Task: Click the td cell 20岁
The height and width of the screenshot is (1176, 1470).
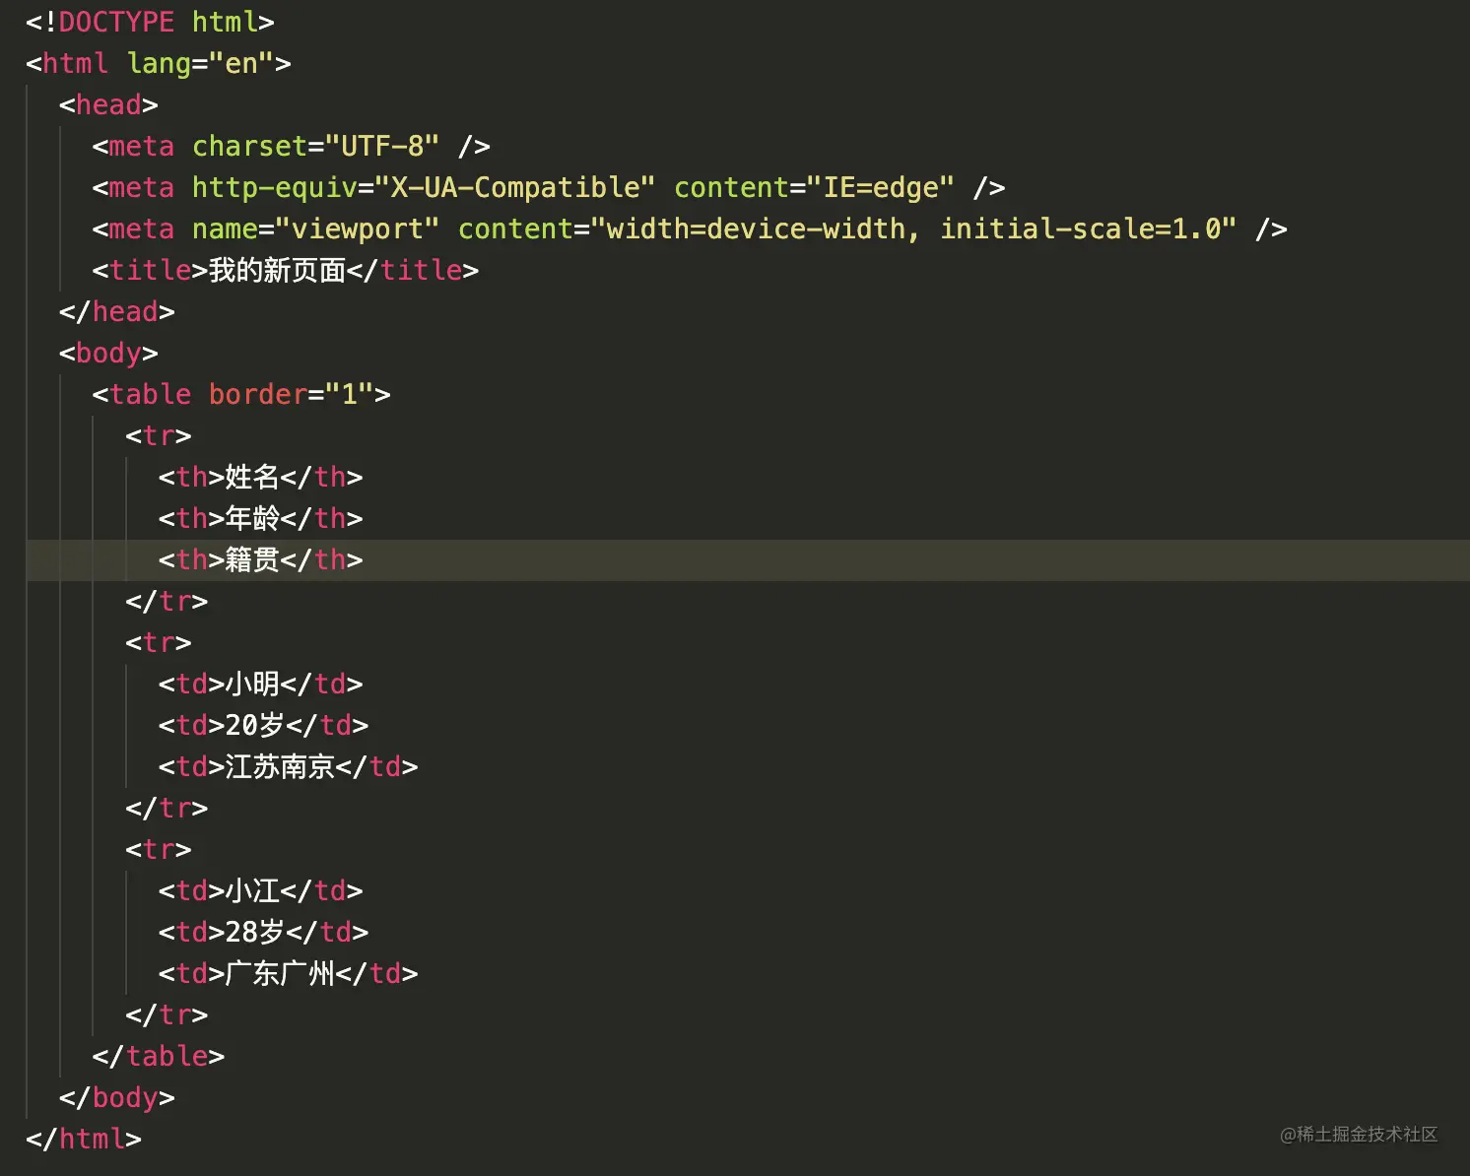Action: point(264,725)
